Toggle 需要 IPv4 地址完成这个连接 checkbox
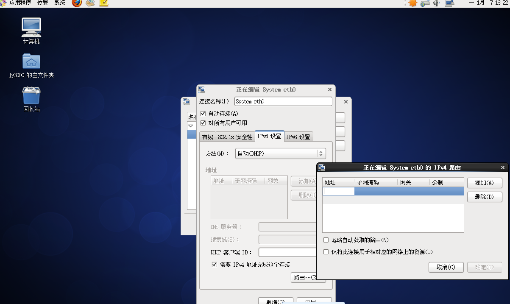510x304 pixels. (215, 265)
